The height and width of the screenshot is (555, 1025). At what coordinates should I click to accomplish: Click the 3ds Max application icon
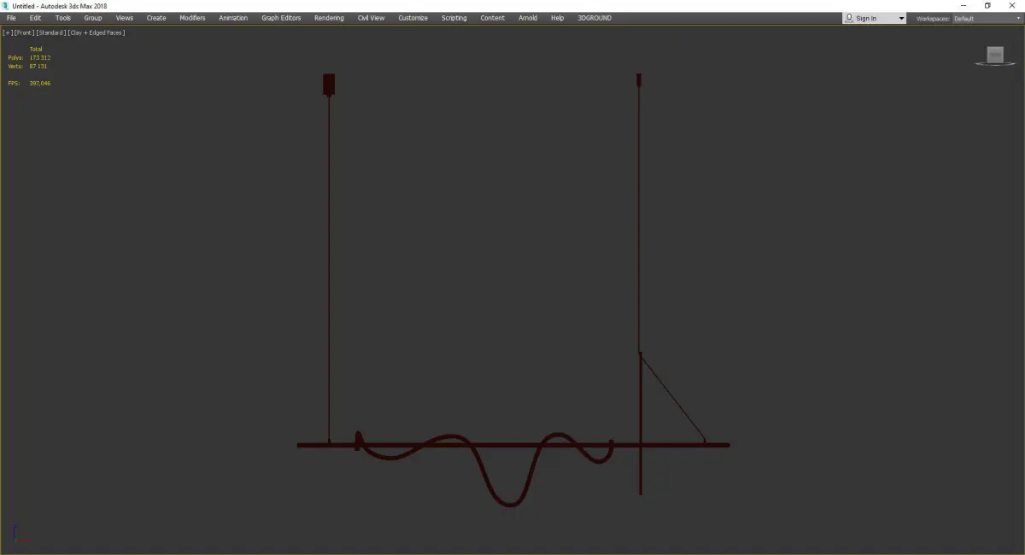(x=5, y=6)
